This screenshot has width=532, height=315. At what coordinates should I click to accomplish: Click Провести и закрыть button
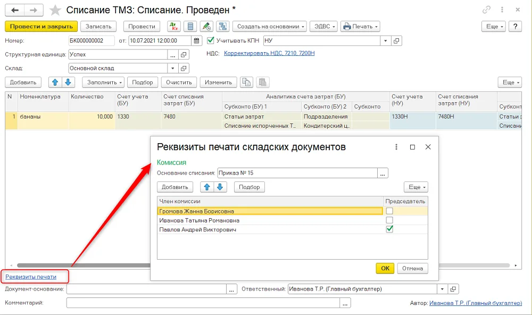click(41, 26)
